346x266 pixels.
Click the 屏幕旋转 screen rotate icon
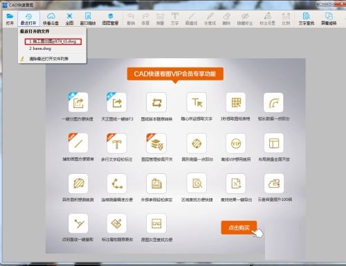(329, 16)
